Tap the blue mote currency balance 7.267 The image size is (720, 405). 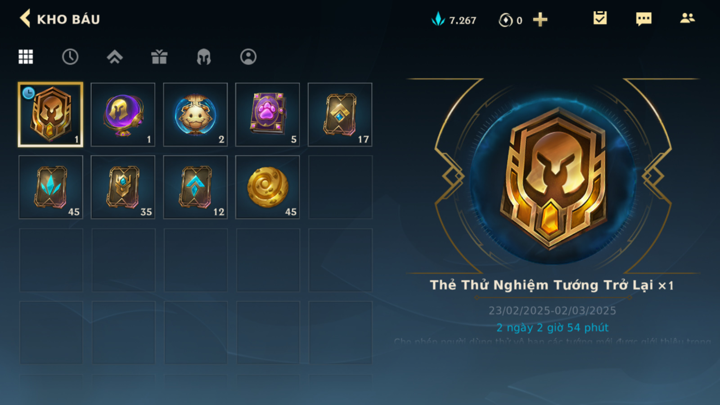coord(454,20)
